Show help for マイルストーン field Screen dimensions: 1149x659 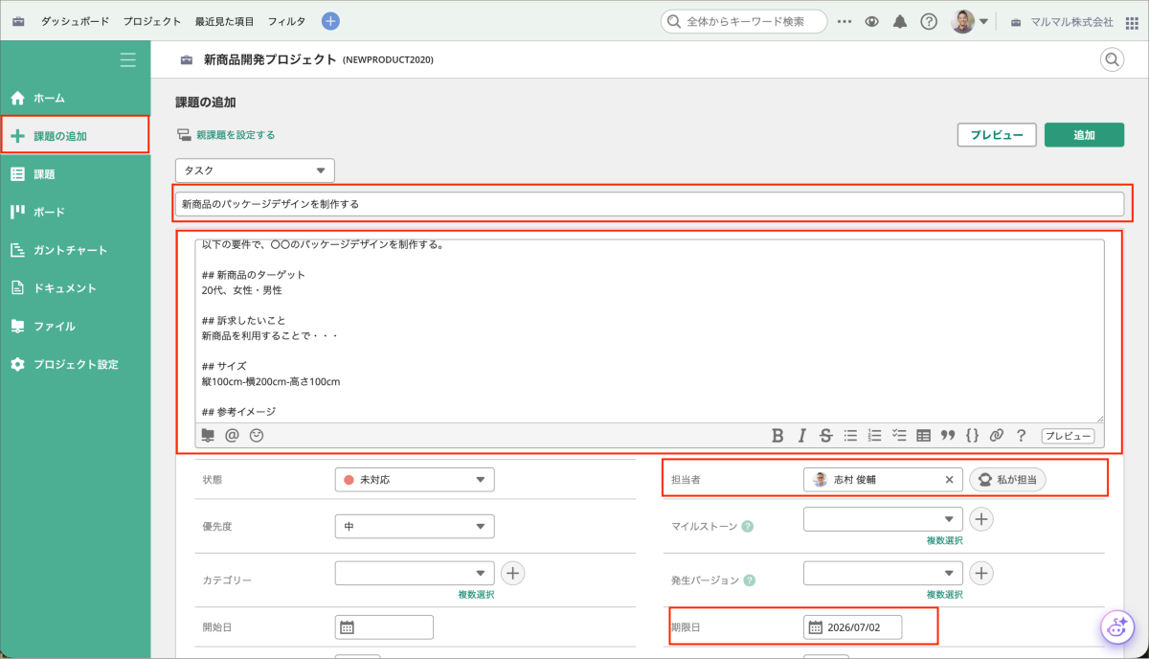coord(748,526)
